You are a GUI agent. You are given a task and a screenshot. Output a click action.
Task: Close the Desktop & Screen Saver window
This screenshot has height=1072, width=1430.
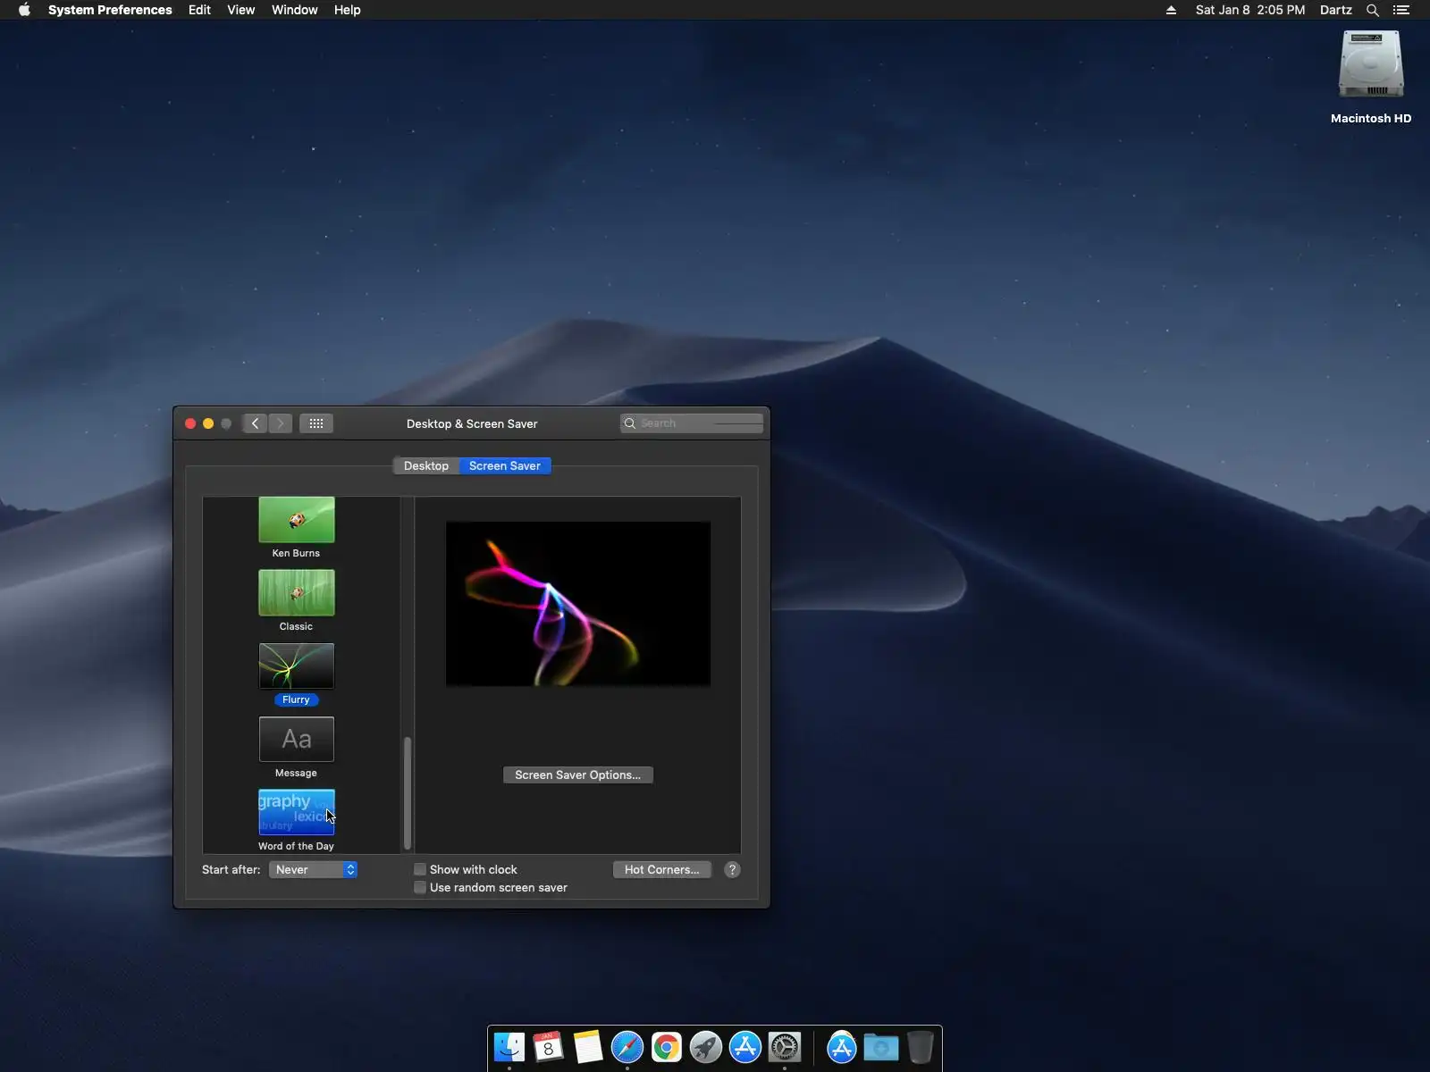point(190,423)
